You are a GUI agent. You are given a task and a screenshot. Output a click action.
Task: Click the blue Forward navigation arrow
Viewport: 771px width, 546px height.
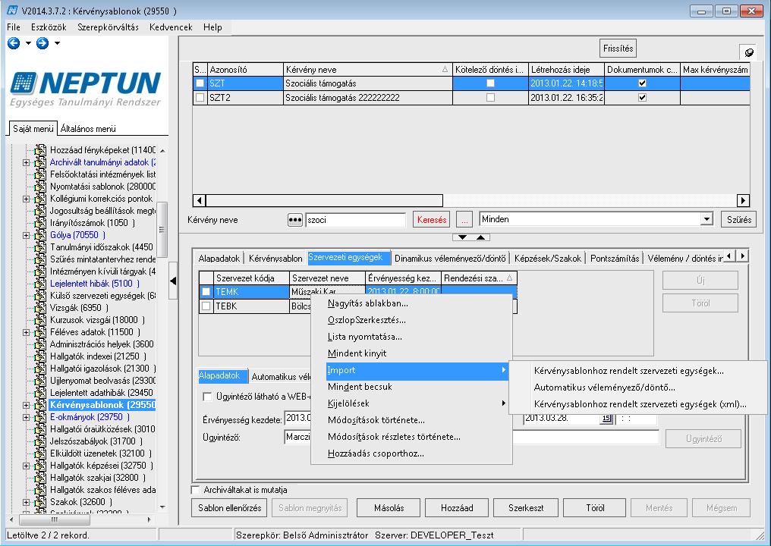42,43
